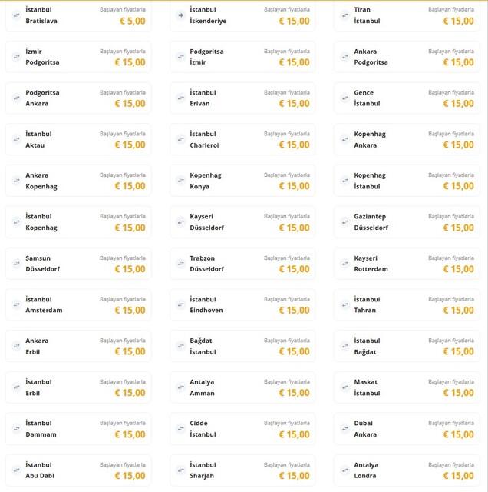488x492 pixels.
Task: Click the route icon beside Bağdat–İstanbul
Action: click(181, 346)
